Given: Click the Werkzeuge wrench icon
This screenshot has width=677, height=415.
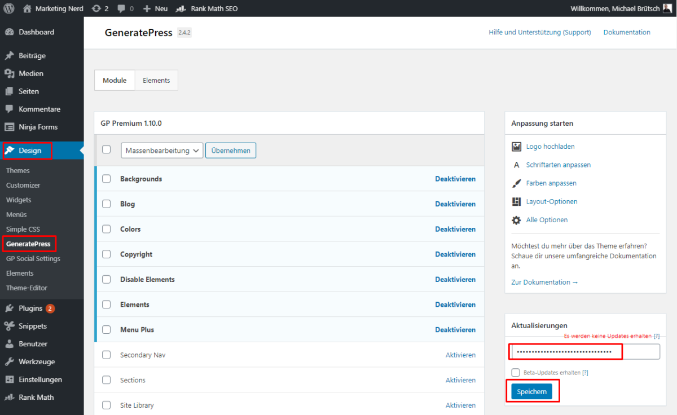Looking at the screenshot, I should click(x=9, y=361).
